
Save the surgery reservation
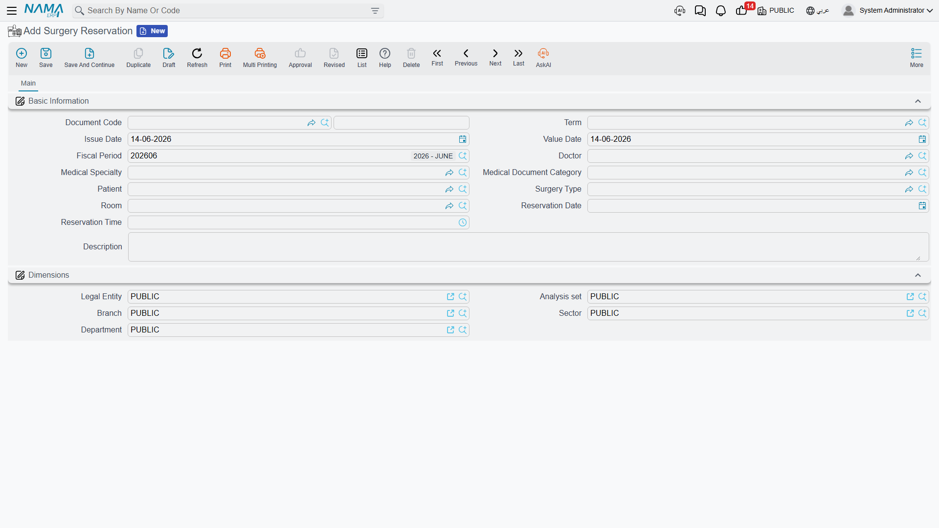coord(46,58)
